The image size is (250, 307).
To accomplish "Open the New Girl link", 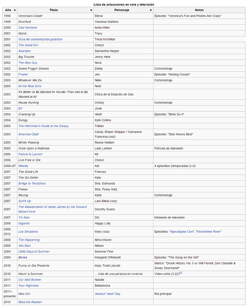I will click(x=24, y=294).
